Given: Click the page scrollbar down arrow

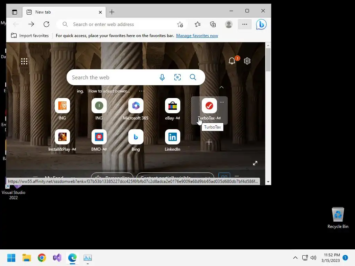Looking at the screenshot, I should coord(268,182).
